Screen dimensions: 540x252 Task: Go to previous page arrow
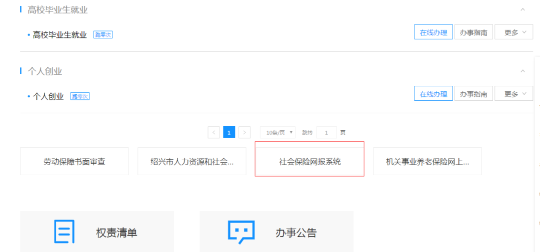point(213,132)
